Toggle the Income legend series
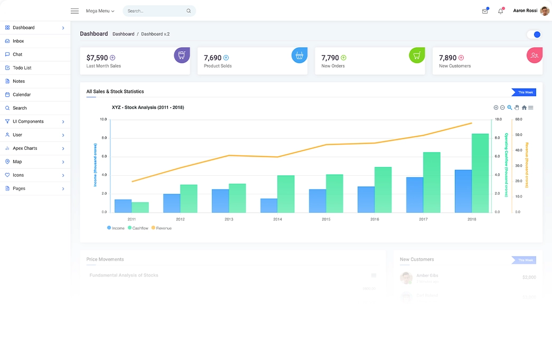Image resolution: width=552 pixels, height=350 pixels. coord(116,228)
